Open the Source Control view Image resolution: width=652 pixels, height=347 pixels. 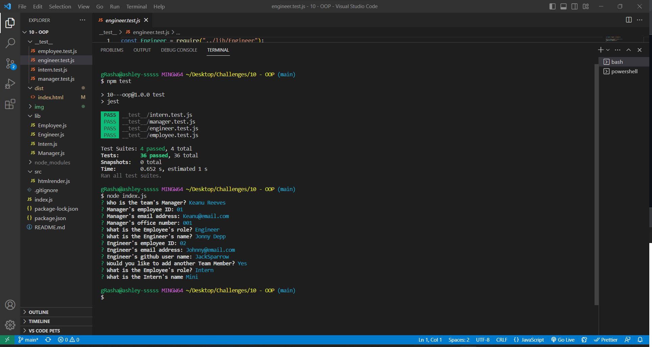tap(10, 63)
